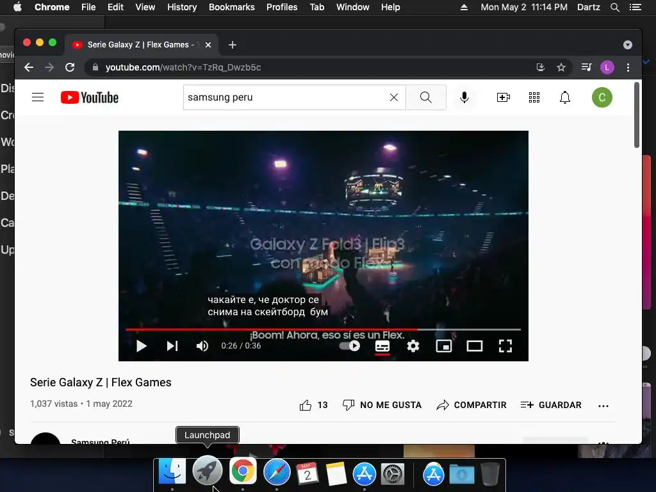Go forward in Chrome

tap(49, 67)
